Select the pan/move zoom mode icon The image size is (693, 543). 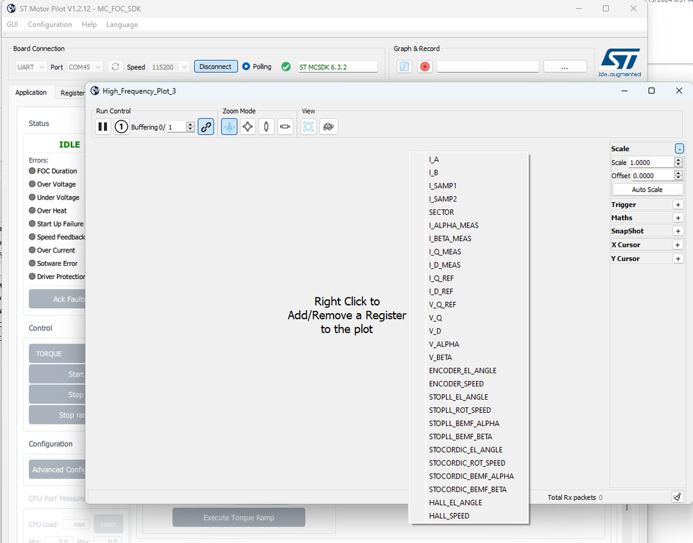tap(248, 127)
